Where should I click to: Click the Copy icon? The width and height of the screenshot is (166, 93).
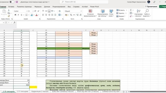point(9,13)
